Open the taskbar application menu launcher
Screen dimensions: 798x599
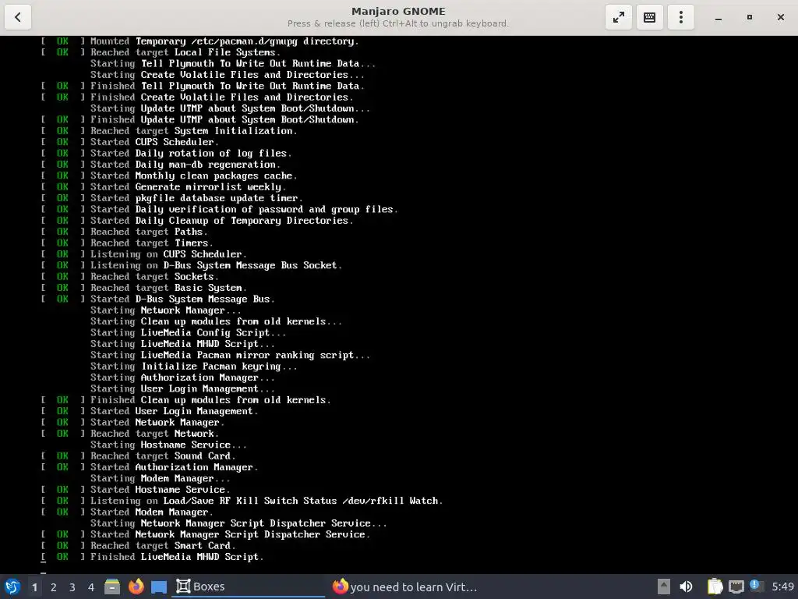[12, 587]
